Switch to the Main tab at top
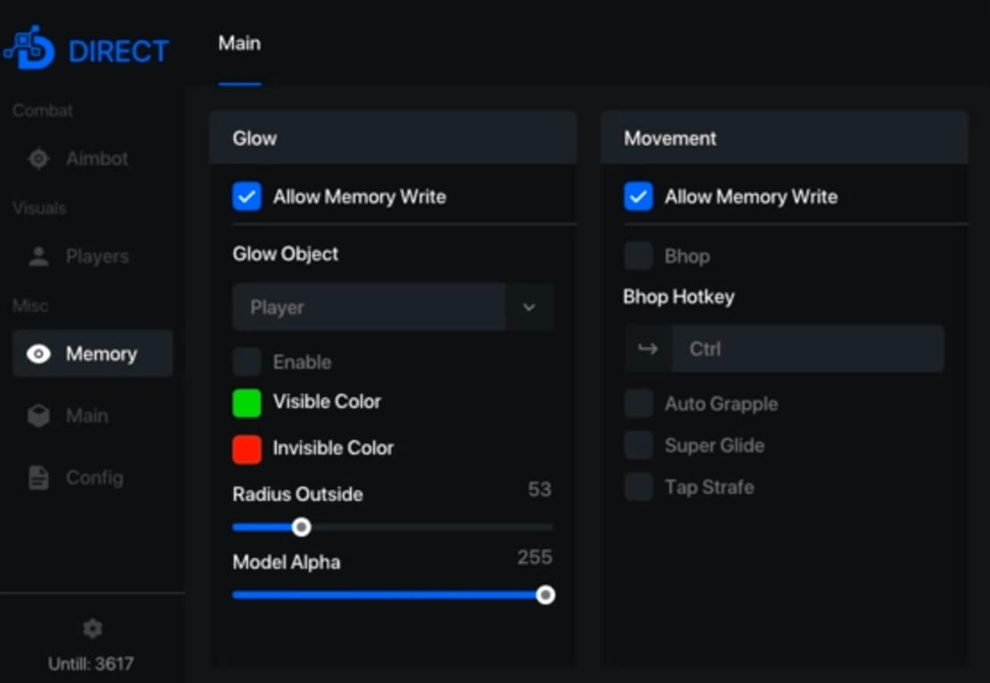990x683 pixels. 239,44
